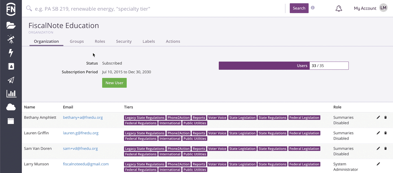Screen dimensions: 393x173
Task: Click the Email column header
Action: 68,107
